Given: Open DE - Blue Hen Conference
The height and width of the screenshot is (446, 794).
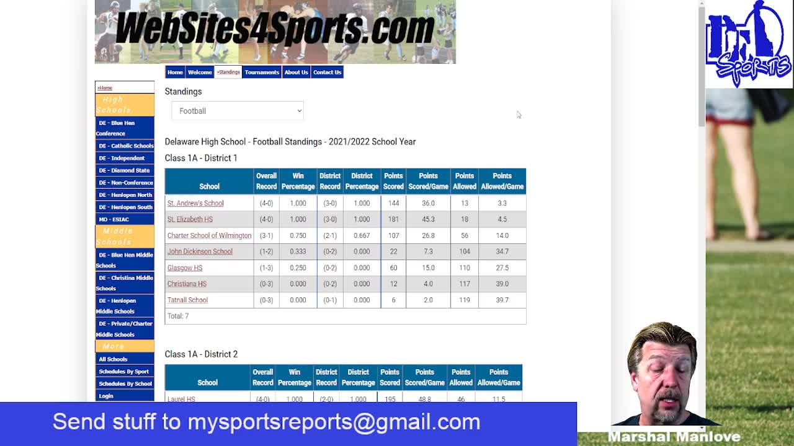Looking at the screenshot, I should point(125,128).
